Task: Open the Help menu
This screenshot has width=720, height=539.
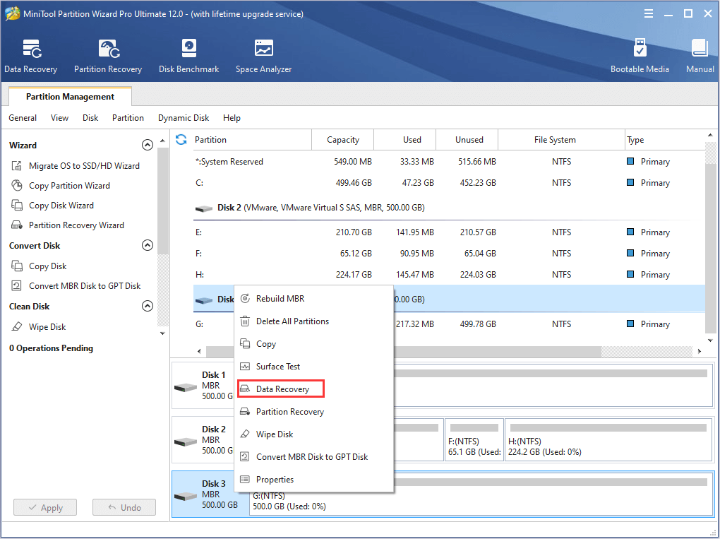Action: pyautogui.click(x=232, y=118)
